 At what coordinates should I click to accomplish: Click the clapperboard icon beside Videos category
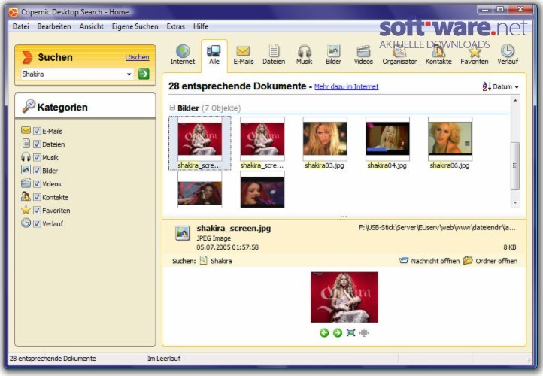[x=26, y=183]
